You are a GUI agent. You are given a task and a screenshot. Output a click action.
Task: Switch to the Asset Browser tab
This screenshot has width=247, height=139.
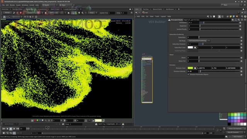[x=170, y=9]
